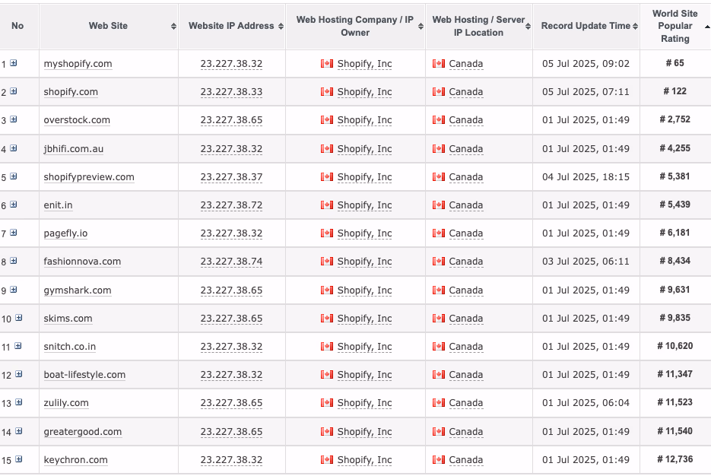Expand row 15 plus icon for keychron.com
The height and width of the screenshot is (476, 711).
click(18, 459)
